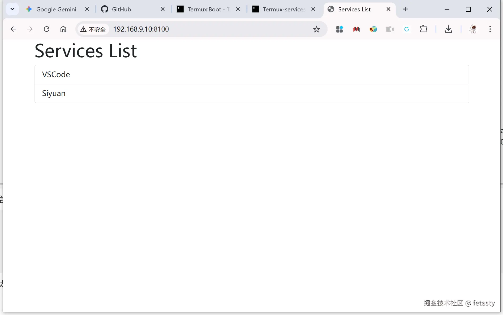
Task: Click the red M extension icon
Action: pos(356,29)
